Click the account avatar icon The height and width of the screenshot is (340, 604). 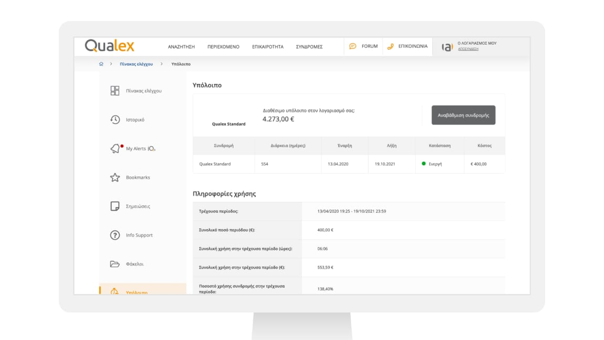(x=447, y=47)
